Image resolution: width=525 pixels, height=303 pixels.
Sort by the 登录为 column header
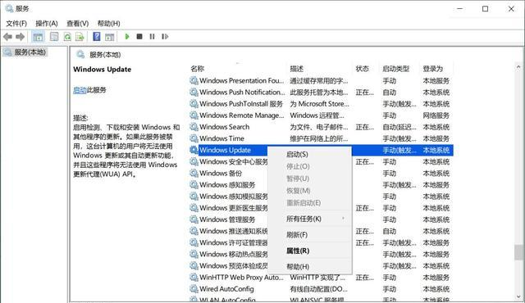tap(436, 69)
